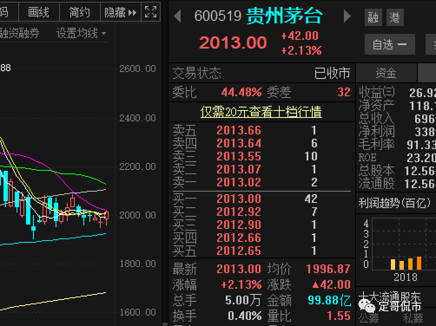Select the 画线 drawing tool
The height and width of the screenshot is (326, 436).
39,12
